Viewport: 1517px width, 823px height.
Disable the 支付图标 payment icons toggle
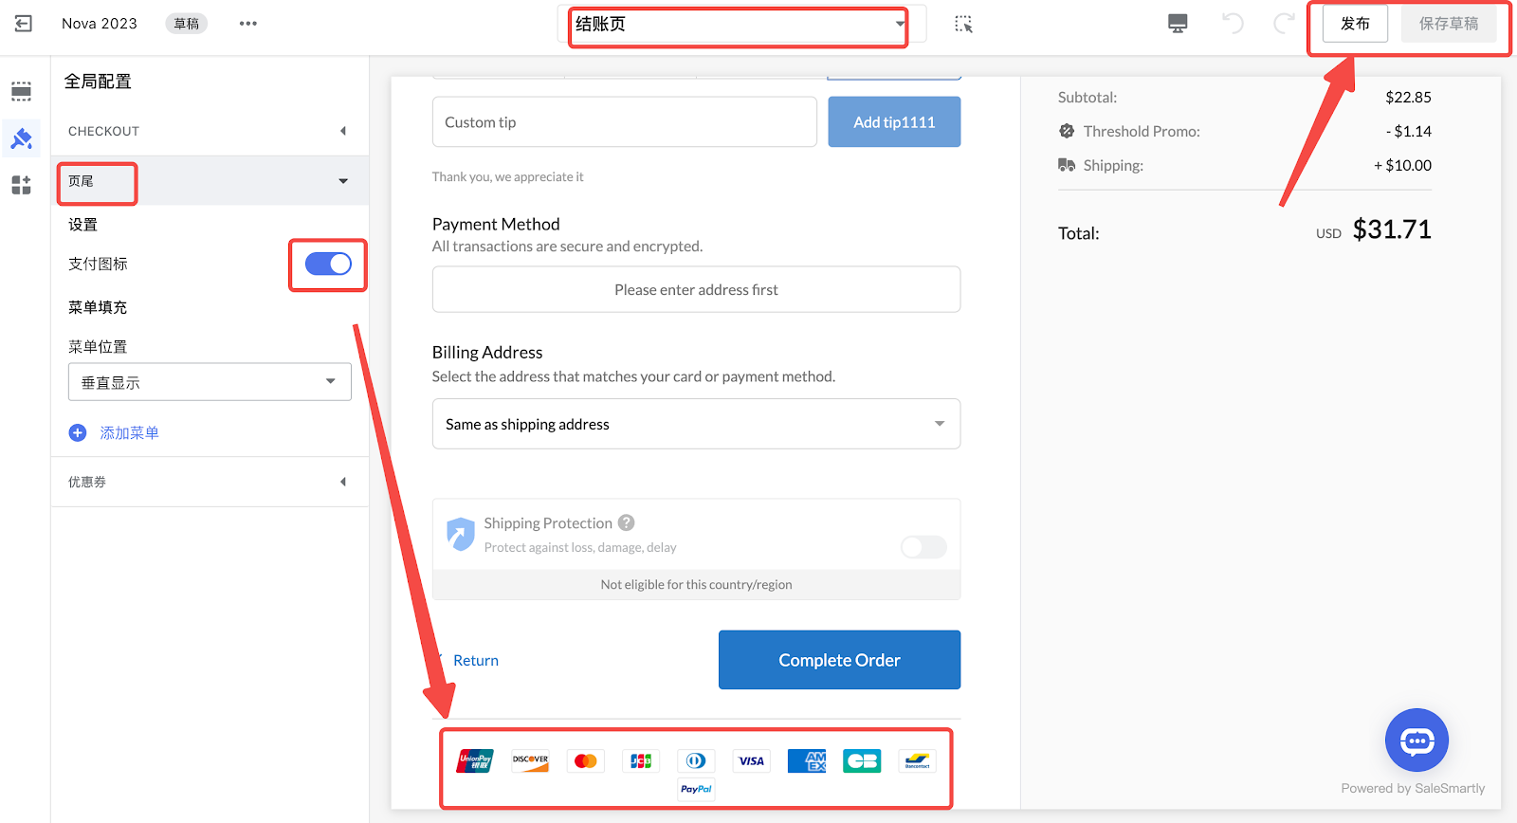tap(328, 265)
